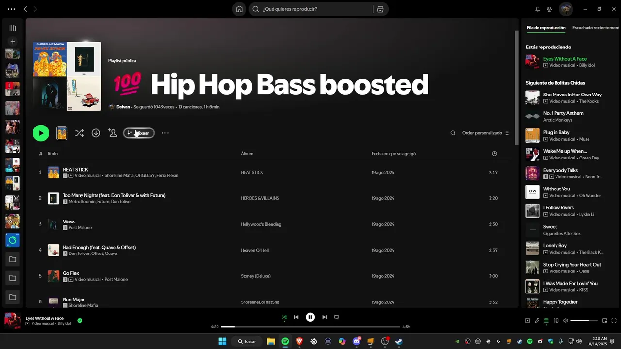
Task: Open the user profile avatar menu
Action: click(x=566, y=9)
